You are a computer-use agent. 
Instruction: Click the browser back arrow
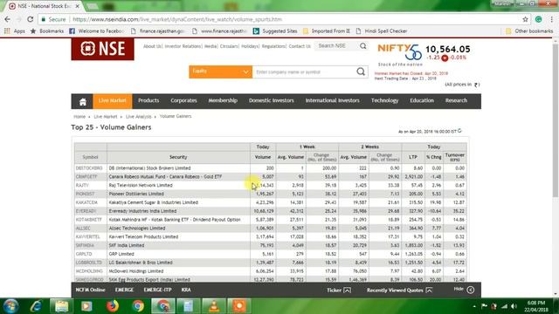[7, 19]
